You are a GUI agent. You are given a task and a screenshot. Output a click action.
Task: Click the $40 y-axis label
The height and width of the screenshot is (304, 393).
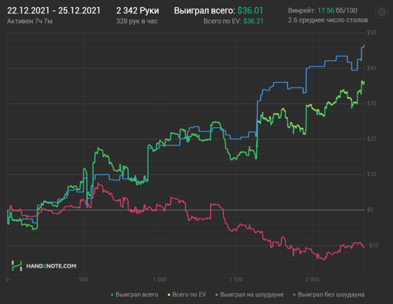(x=372, y=68)
